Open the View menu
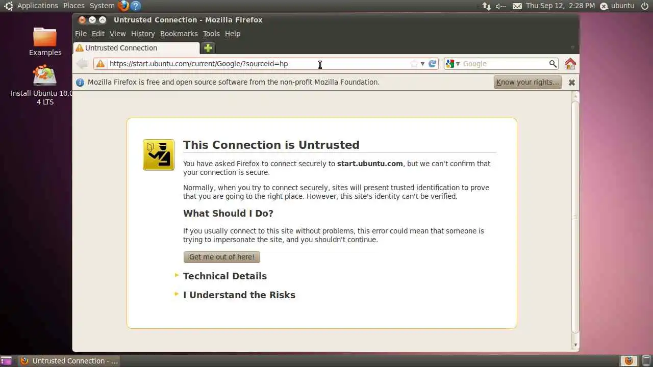The height and width of the screenshot is (367, 653). coord(117,34)
